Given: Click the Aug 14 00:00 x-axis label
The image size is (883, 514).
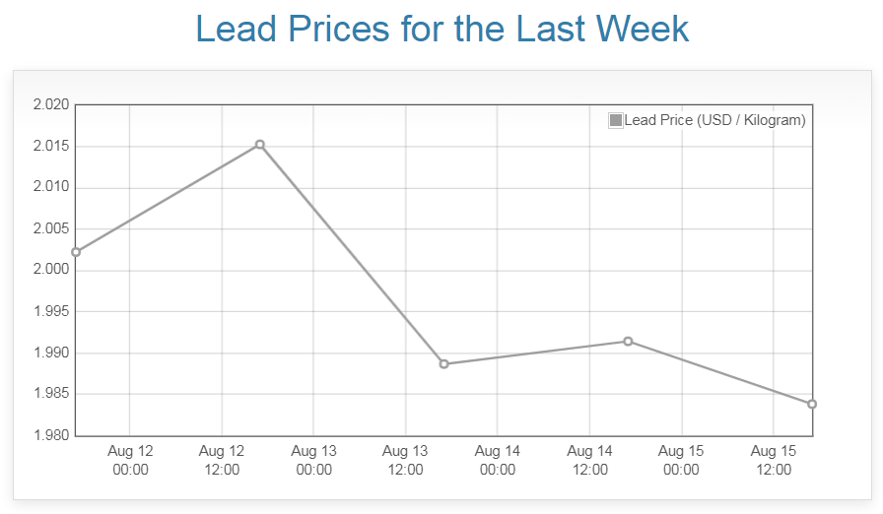Looking at the screenshot, I should click(x=498, y=460).
